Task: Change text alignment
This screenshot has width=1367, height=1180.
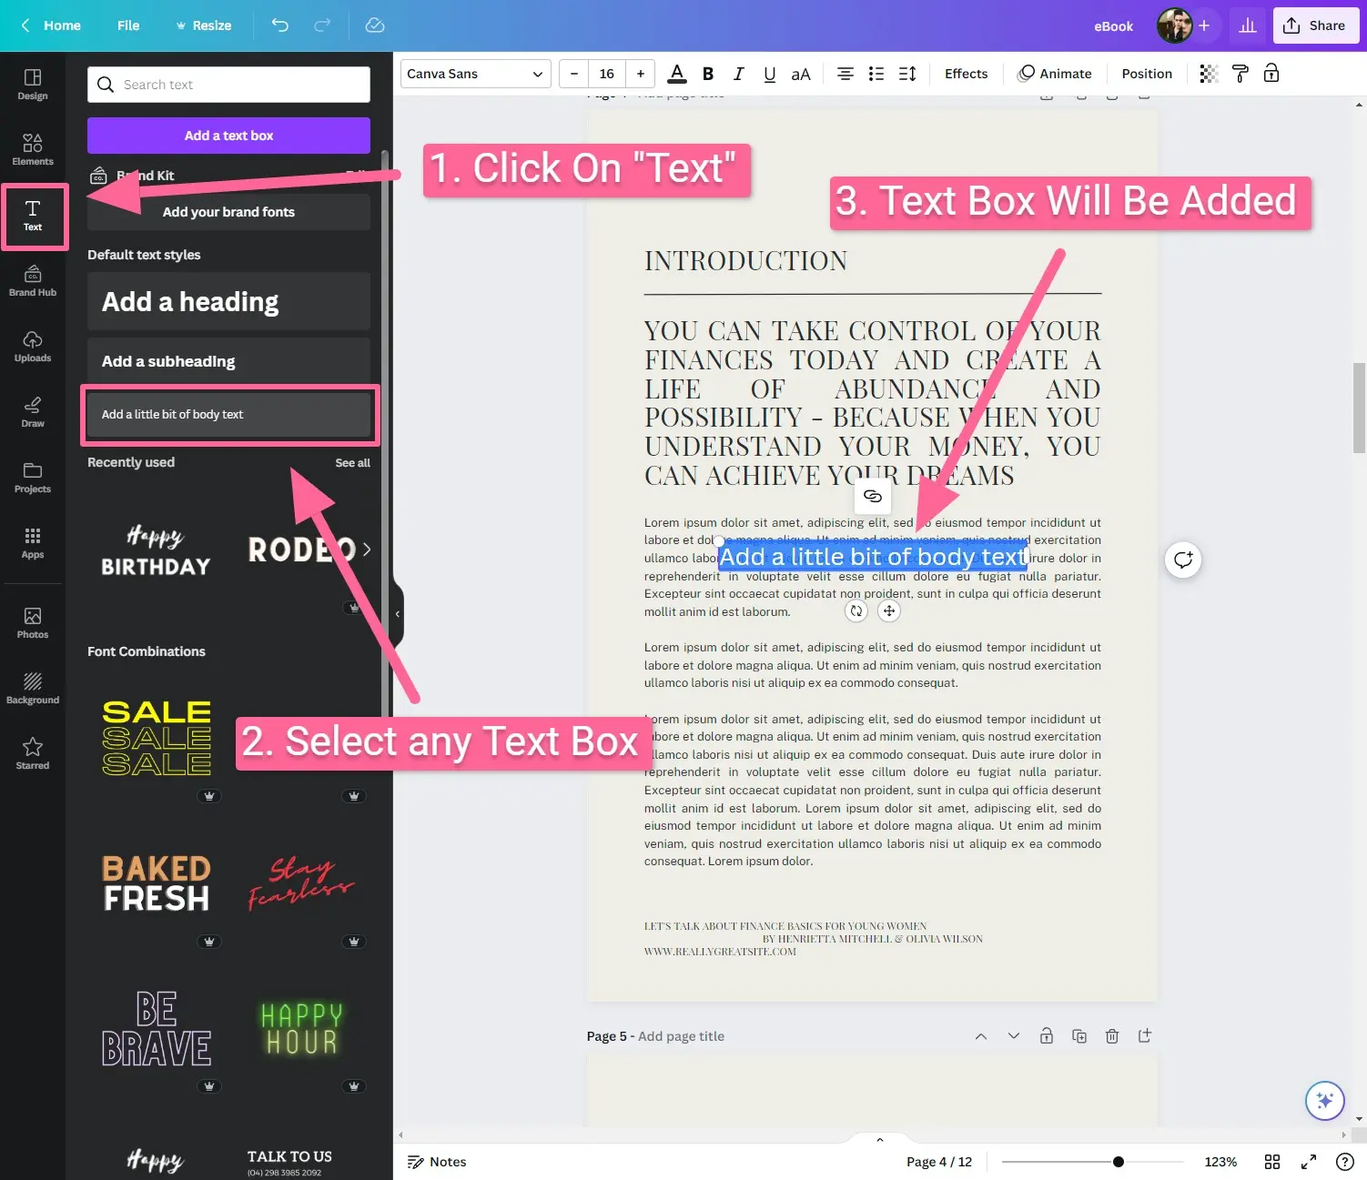Action: [x=846, y=74]
